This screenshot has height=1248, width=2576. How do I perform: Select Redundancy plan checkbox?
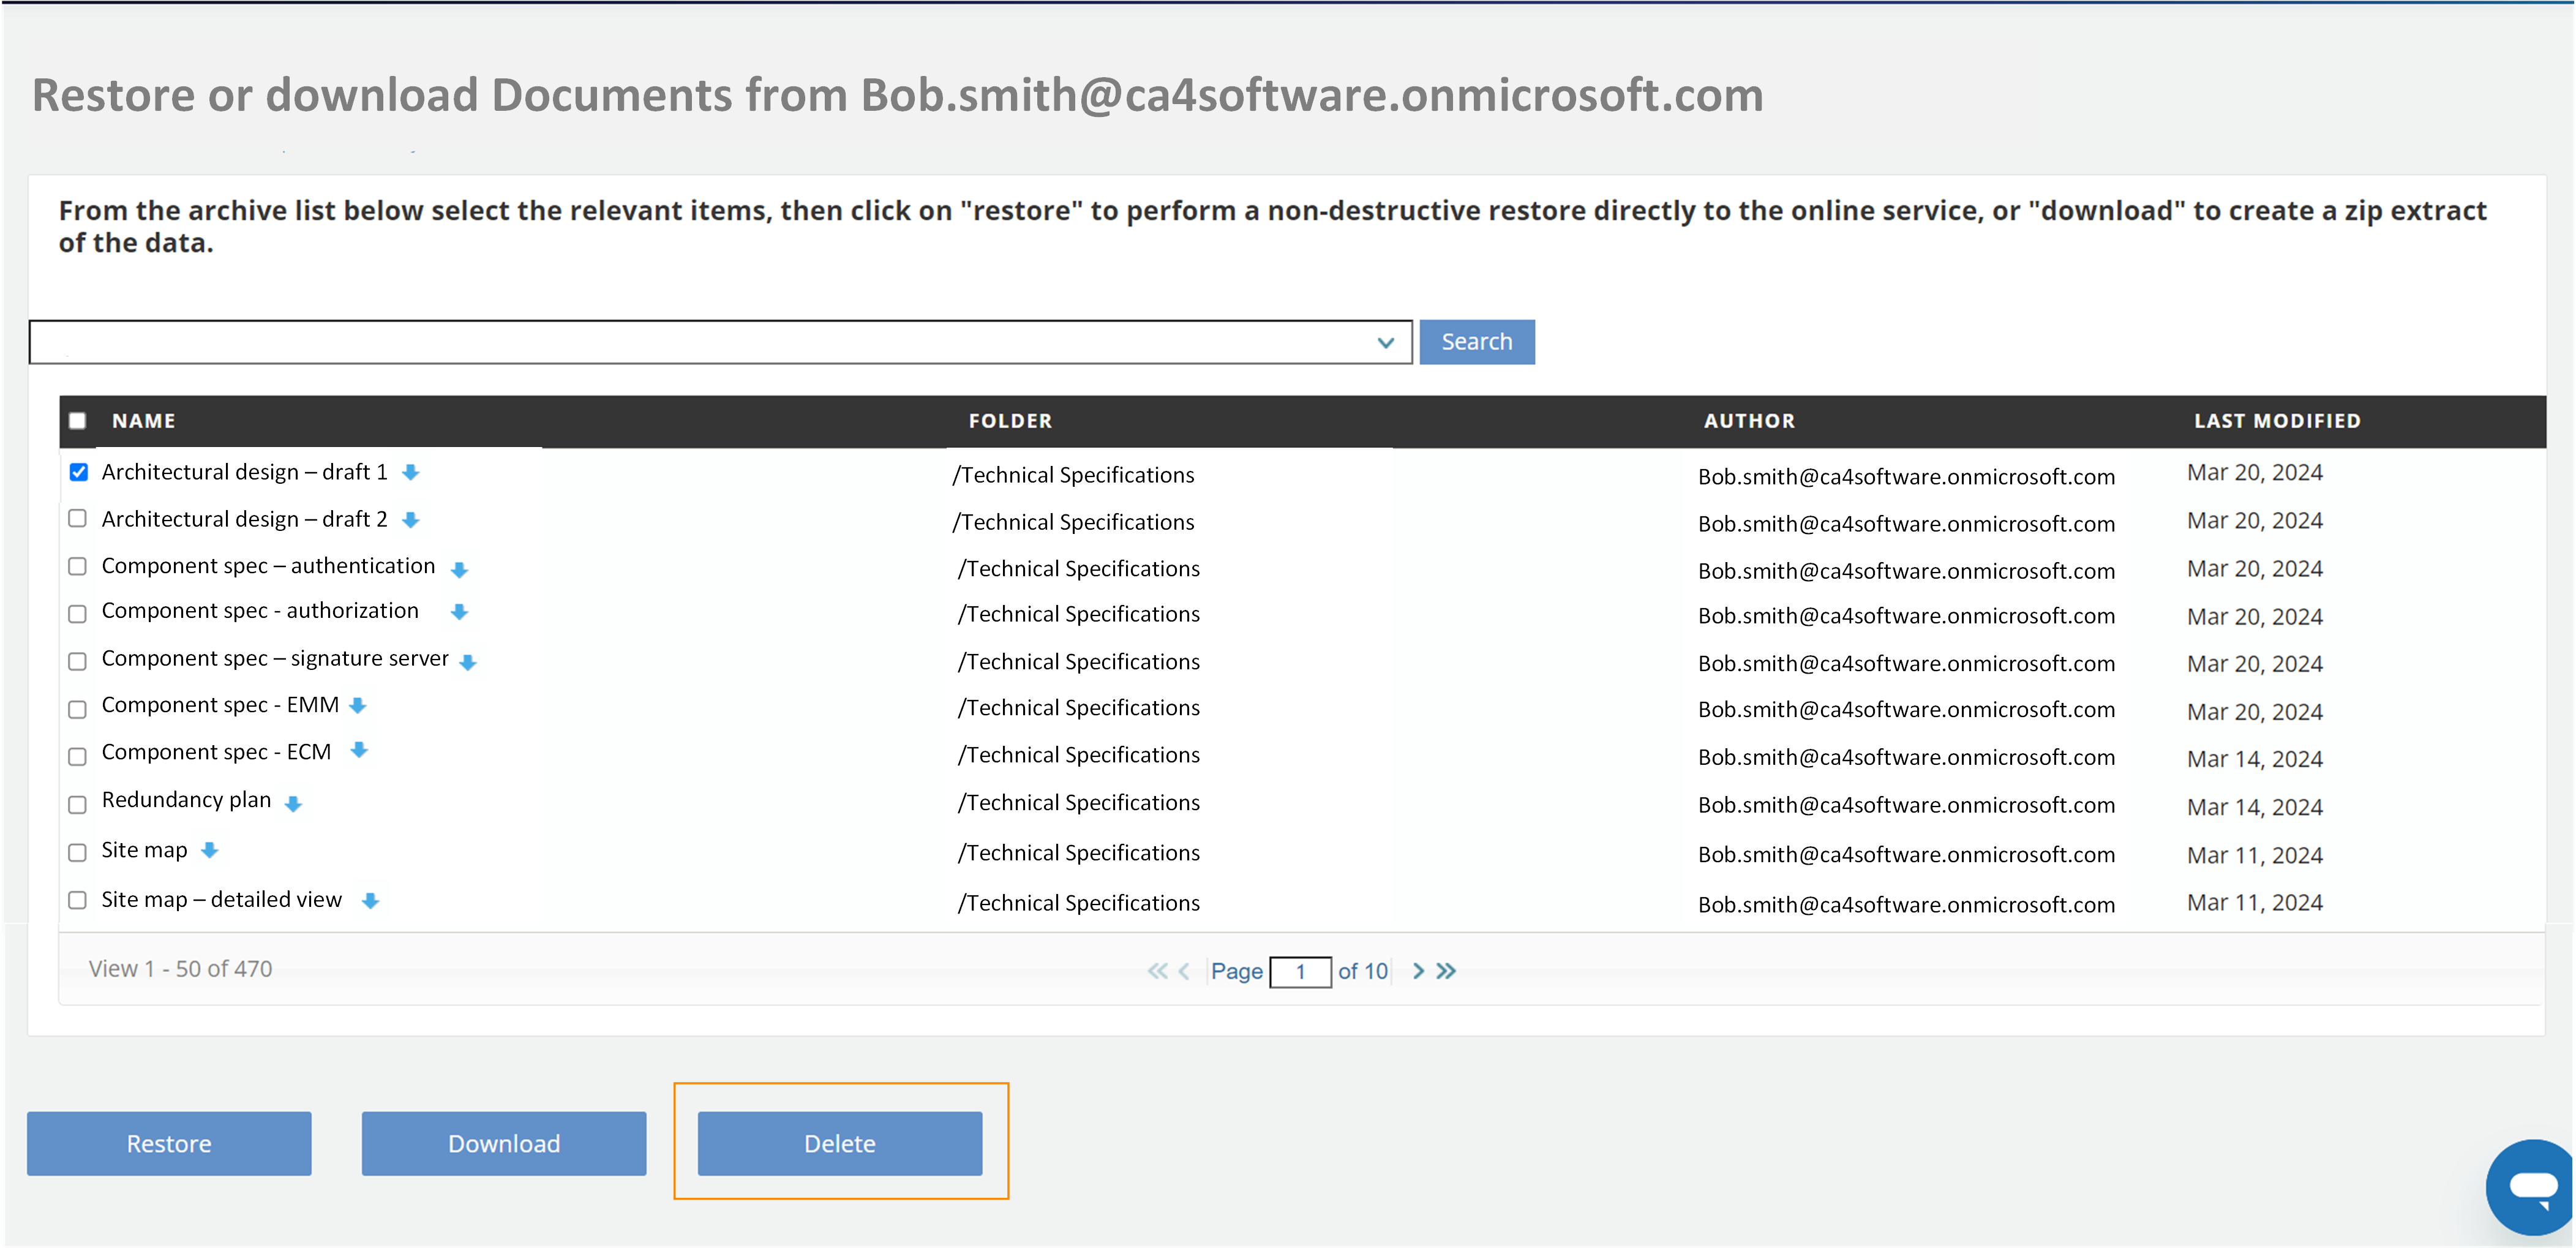77,804
